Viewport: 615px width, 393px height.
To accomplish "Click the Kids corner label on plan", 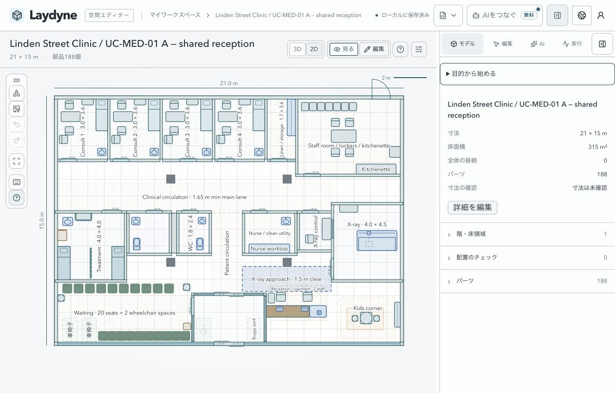I will [x=368, y=308].
